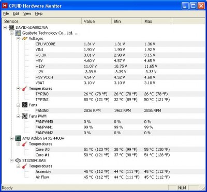Image resolution: width=207 pixels, height=192 pixels.
Task: Collapse the AMD Athlon 64 X2 4400+ node
Action: click(x=11, y=138)
